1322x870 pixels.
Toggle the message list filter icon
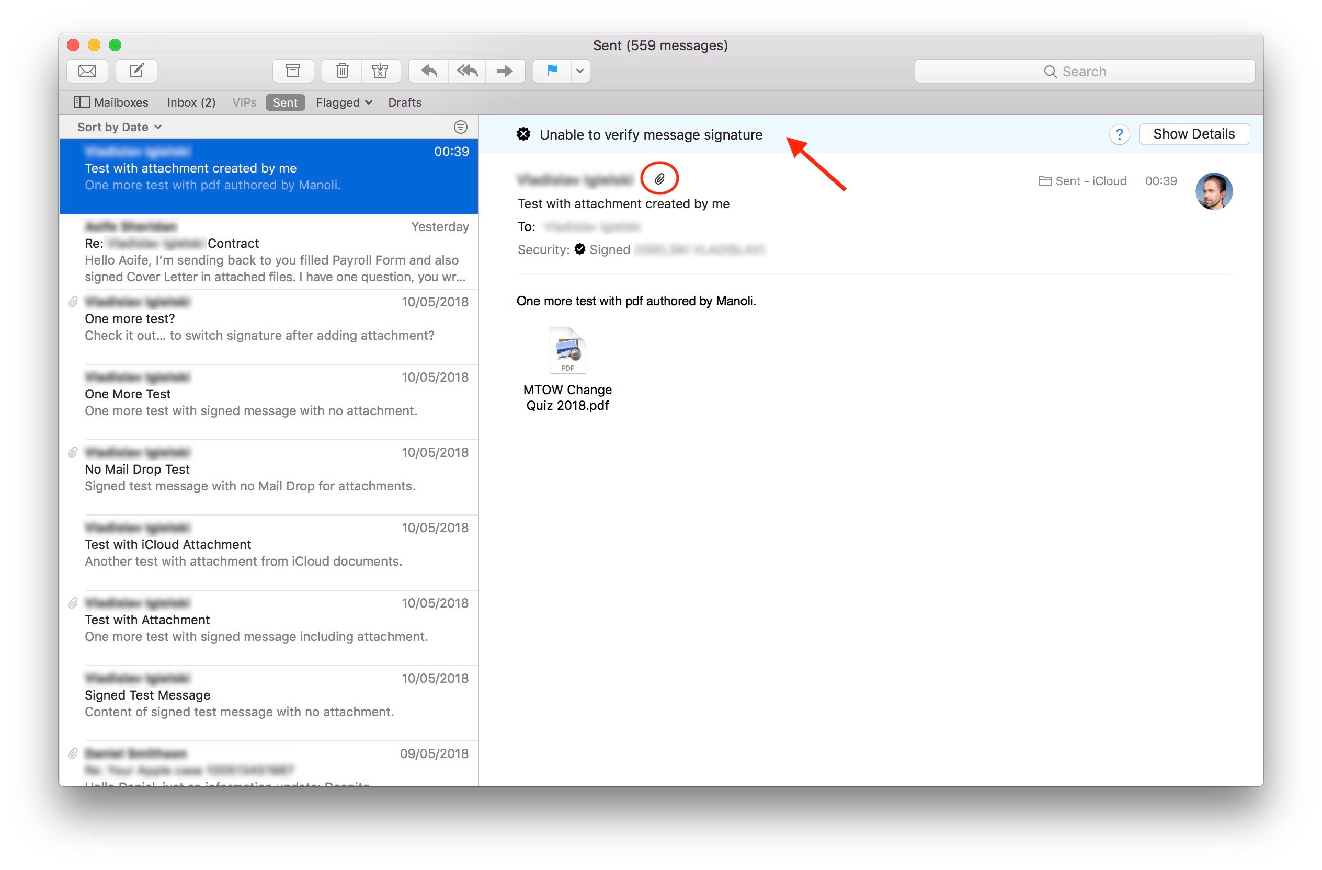tap(461, 127)
